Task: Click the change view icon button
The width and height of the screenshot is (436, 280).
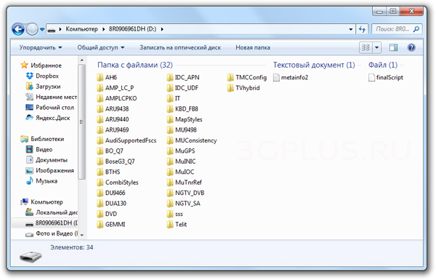Action: pos(366,47)
